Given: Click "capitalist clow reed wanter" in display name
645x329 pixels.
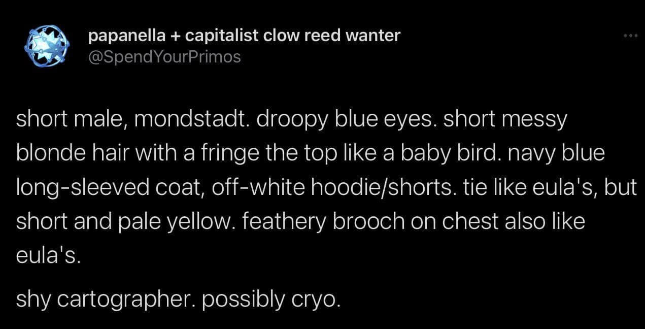Looking at the screenshot, I should tap(293, 36).
